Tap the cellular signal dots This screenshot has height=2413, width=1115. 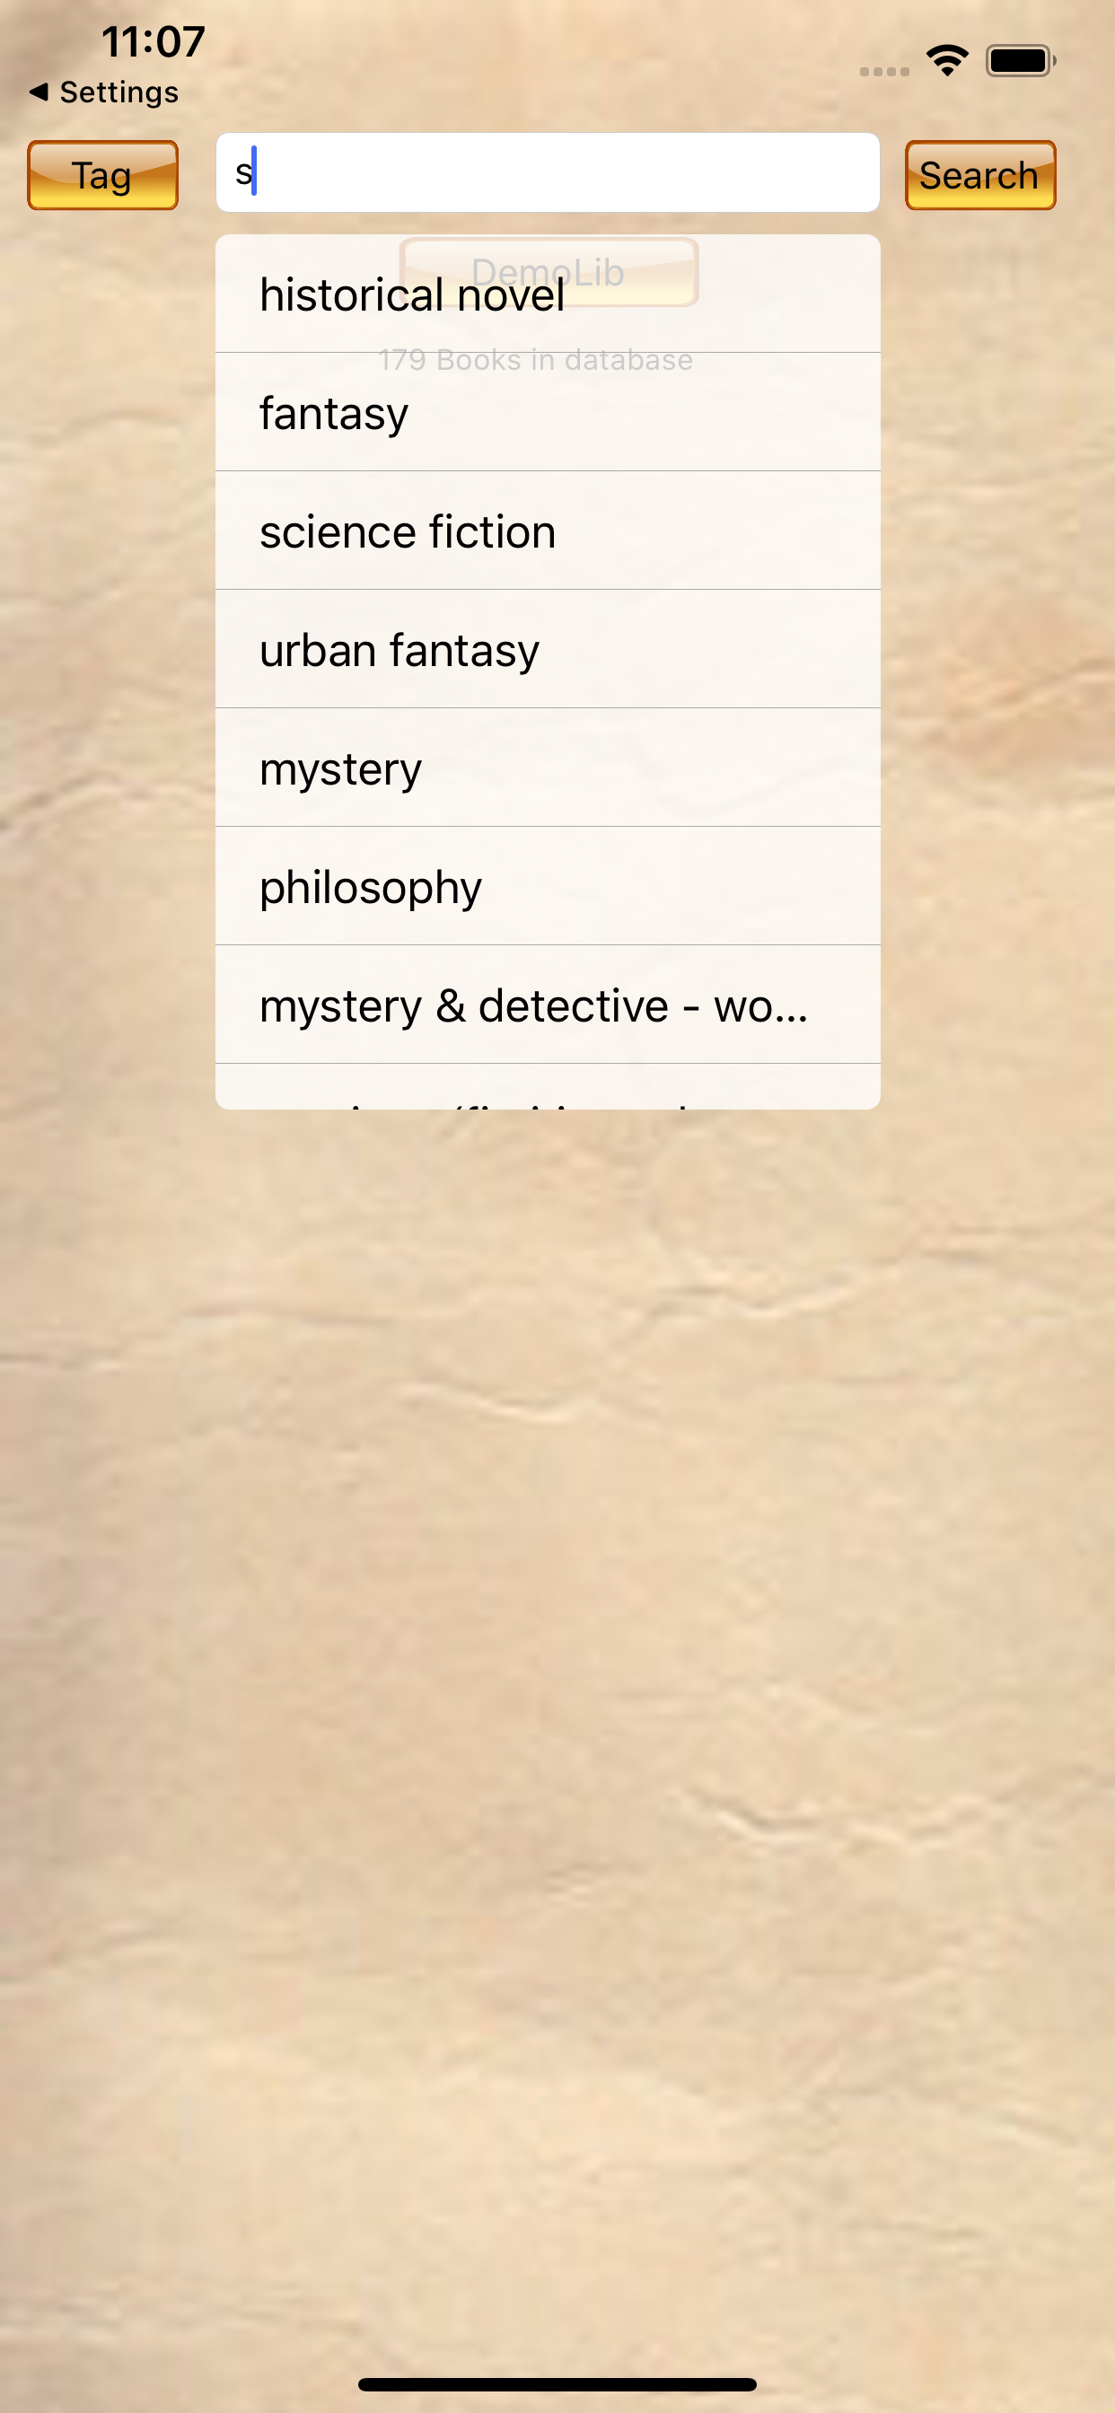[x=884, y=71]
